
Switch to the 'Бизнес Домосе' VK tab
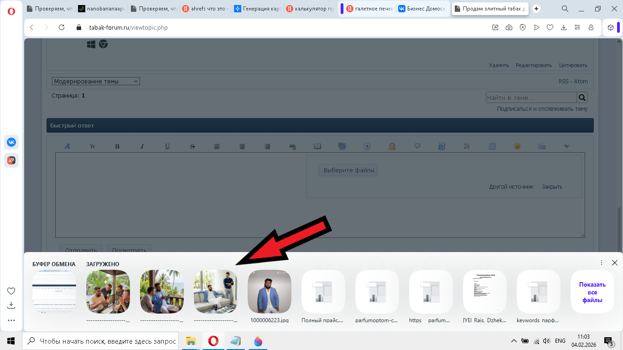tap(422, 9)
